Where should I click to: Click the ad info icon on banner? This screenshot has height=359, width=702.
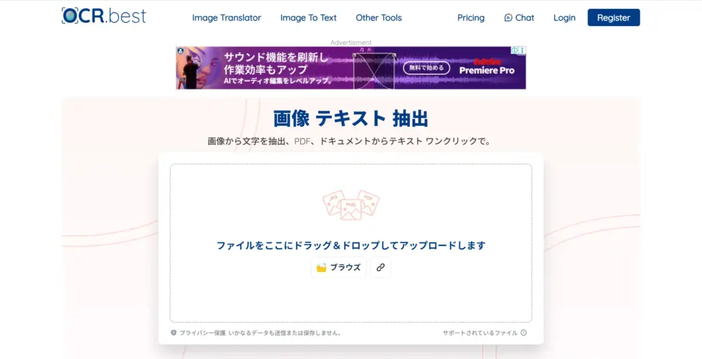(515, 51)
